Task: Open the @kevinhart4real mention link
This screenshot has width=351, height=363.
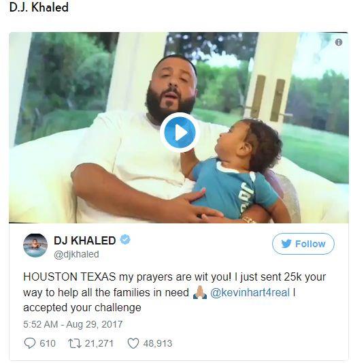Action: pos(250,292)
